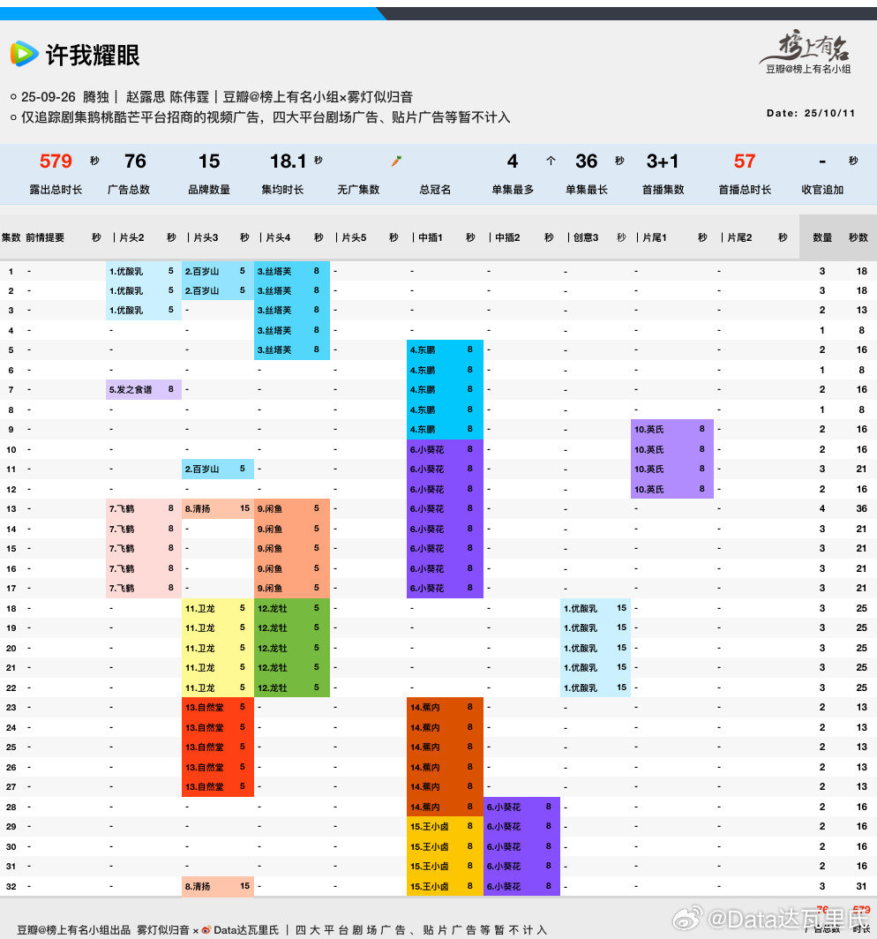Click the 36 seconds total in episode 13
The width and height of the screenshot is (877, 939).
[861, 508]
